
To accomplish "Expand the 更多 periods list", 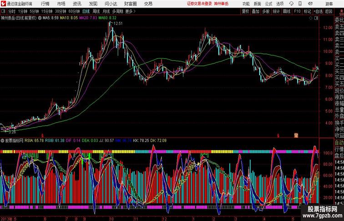I will (x=130, y=11).
